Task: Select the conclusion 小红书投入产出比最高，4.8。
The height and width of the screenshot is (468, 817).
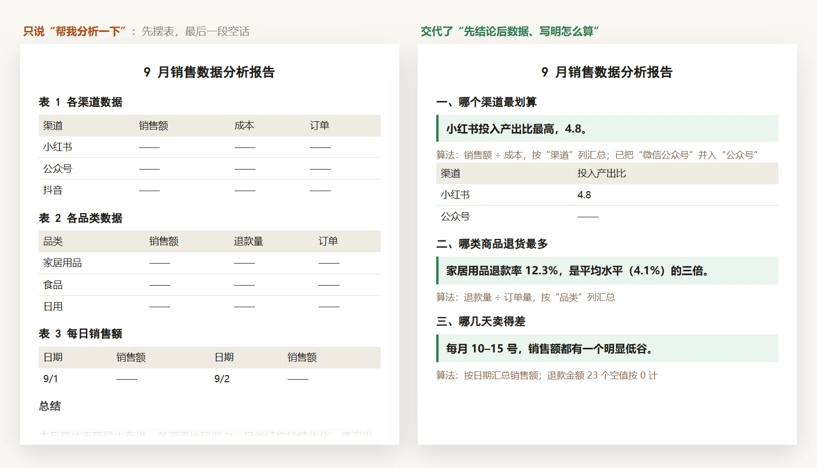Action: click(607, 128)
